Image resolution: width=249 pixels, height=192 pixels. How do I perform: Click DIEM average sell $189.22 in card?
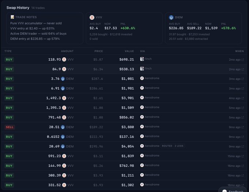194,28
